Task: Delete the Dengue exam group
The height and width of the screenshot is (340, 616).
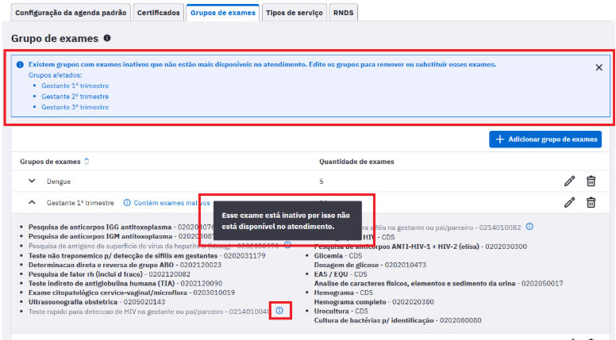Action: click(x=591, y=181)
